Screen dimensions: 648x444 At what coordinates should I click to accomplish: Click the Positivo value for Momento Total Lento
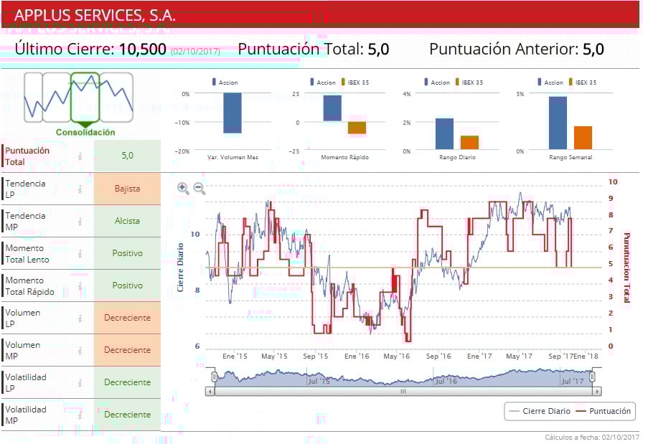(x=127, y=253)
